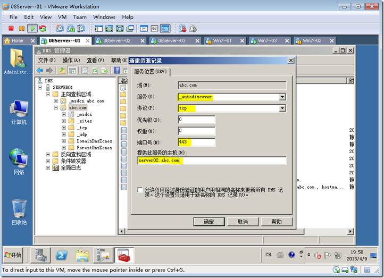Screen dimensions: 384x278
Task: Expand the 反向查找区域 tree node
Action: [x=48, y=155]
